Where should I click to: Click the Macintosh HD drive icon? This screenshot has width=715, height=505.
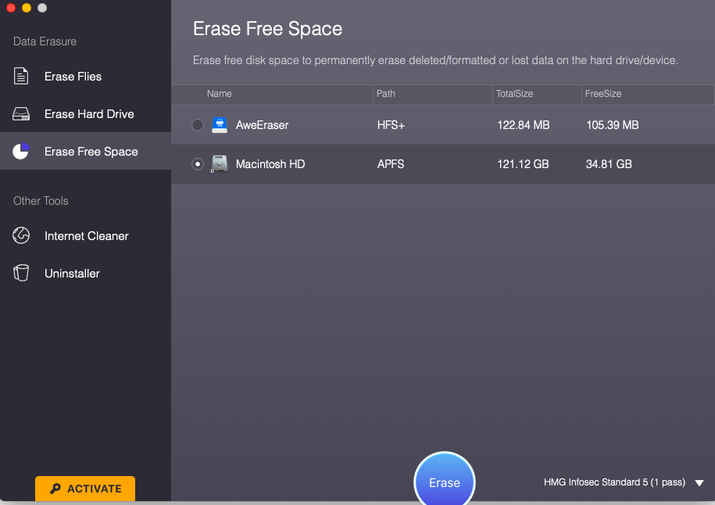(x=220, y=163)
